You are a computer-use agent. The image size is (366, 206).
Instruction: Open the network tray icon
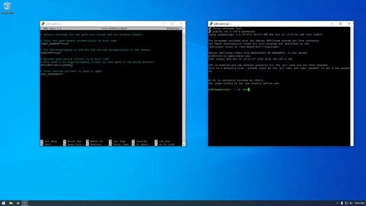pyautogui.click(x=347, y=203)
